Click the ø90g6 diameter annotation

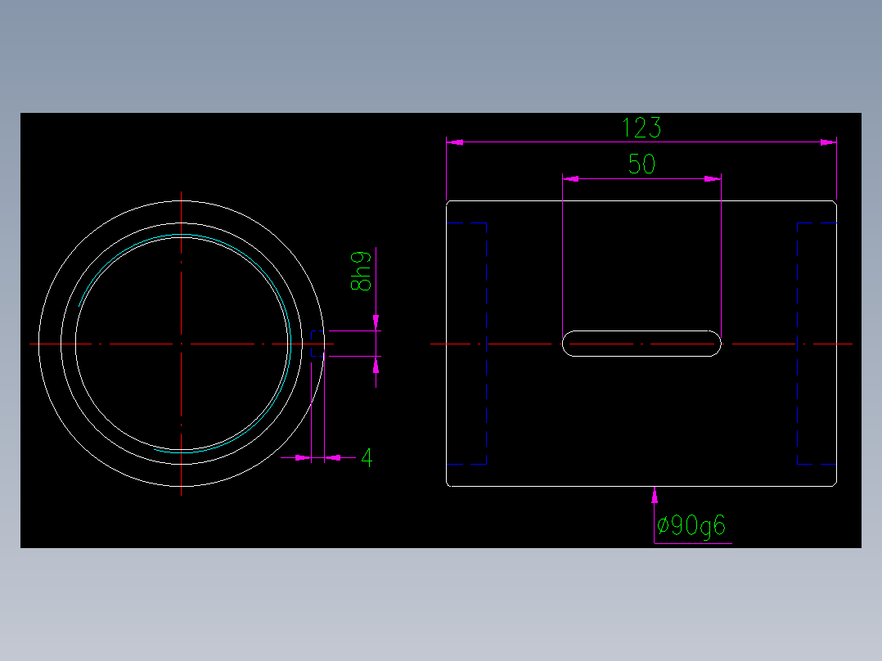point(691,526)
